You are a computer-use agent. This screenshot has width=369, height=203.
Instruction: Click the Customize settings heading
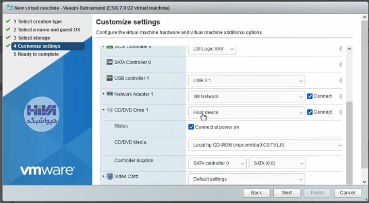tap(128, 22)
